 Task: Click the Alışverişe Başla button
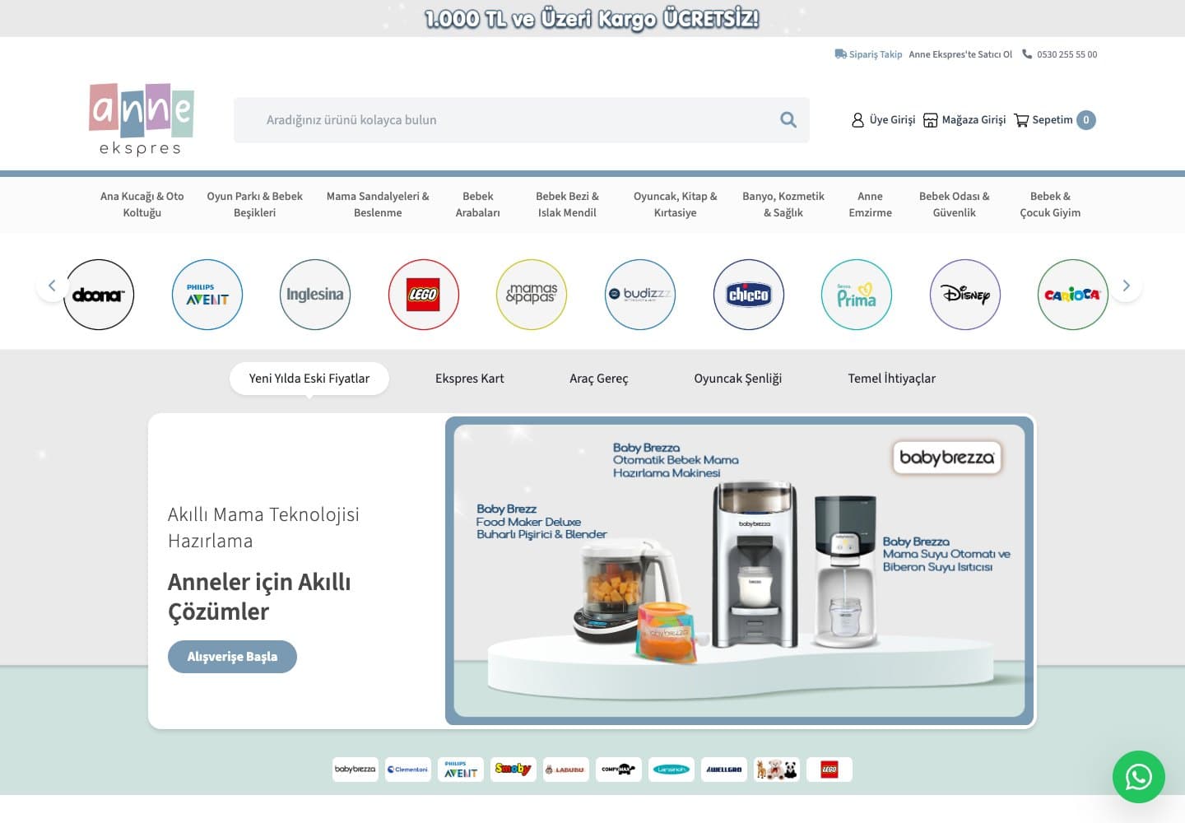(x=232, y=657)
